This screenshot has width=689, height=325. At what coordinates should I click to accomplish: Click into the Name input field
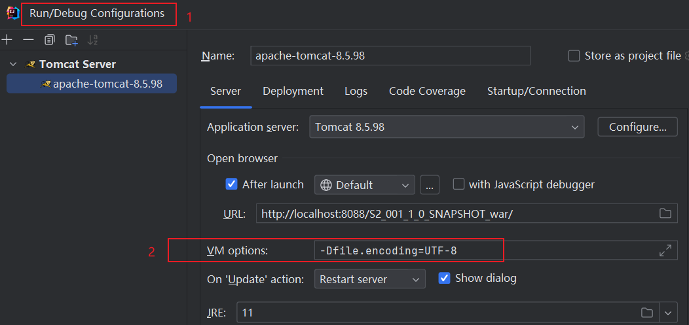tap(390, 56)
